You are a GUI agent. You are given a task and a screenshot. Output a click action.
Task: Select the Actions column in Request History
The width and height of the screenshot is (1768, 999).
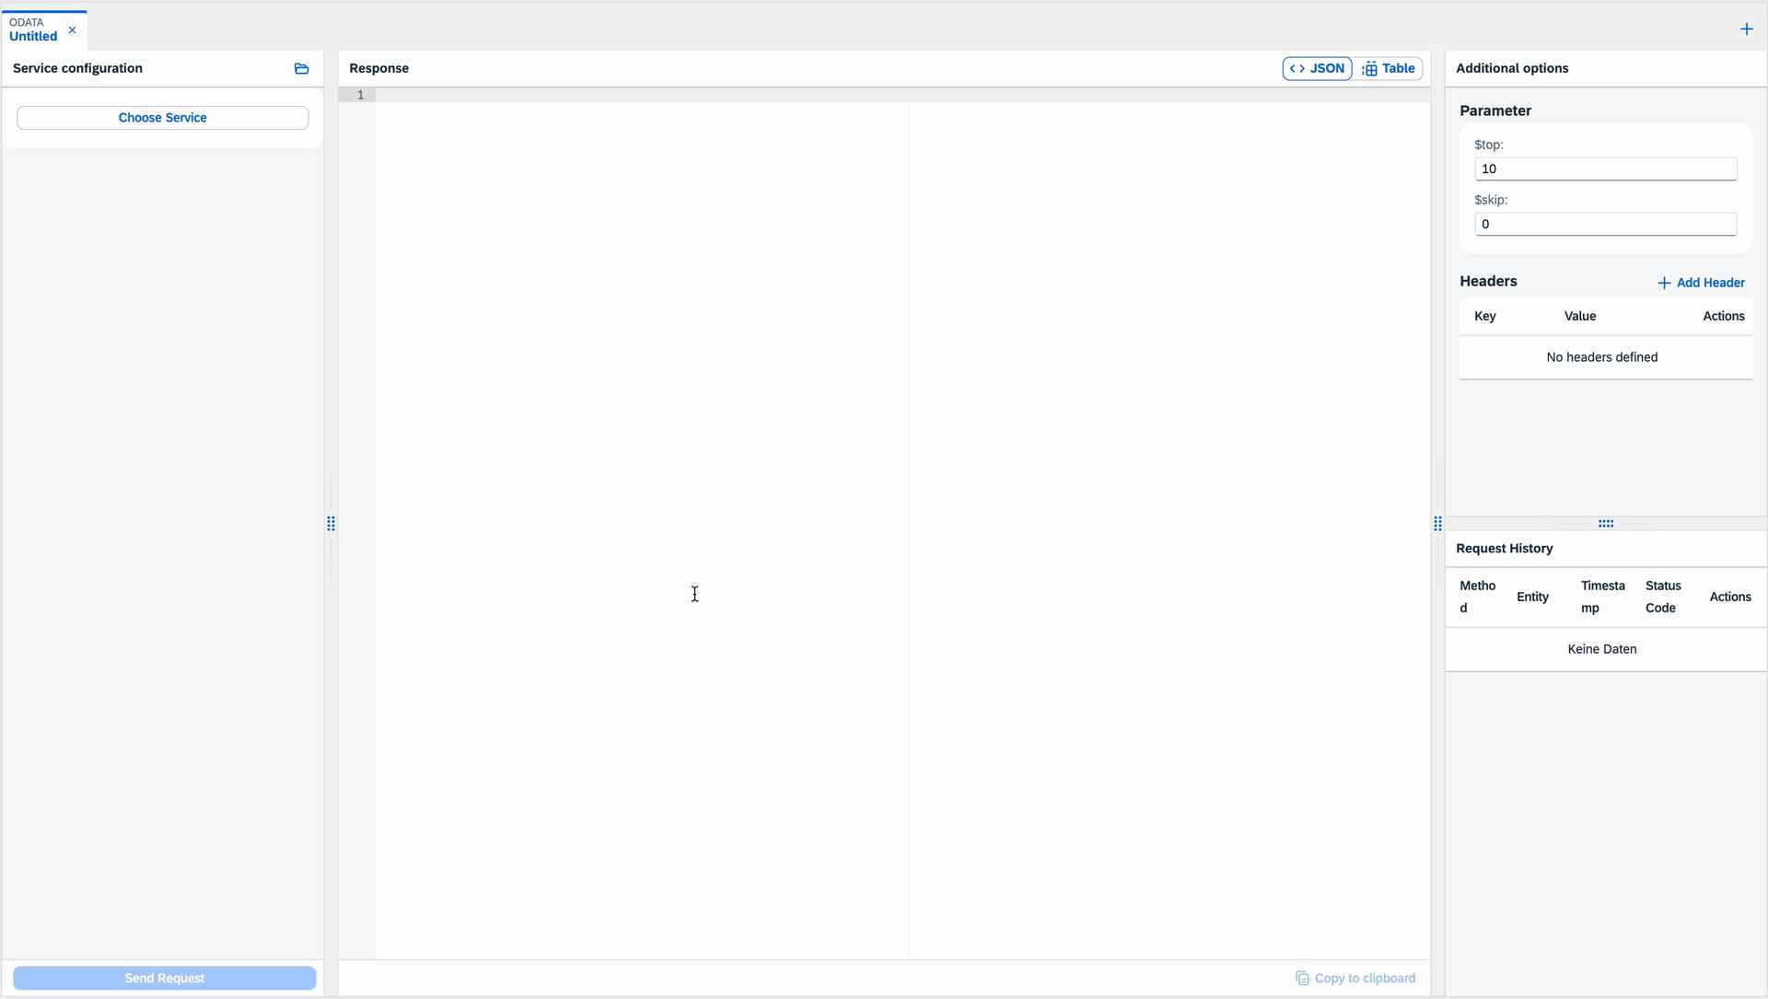(x=1729, y=598)
